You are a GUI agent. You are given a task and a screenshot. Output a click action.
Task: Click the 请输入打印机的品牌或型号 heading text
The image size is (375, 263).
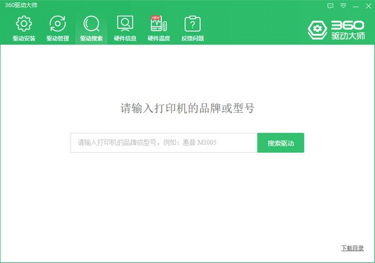click(x=187, y=108)
